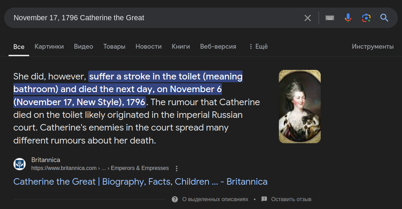Switch to the Видео tab
This screenshot has height=209, width=402.
click(84, 46)
